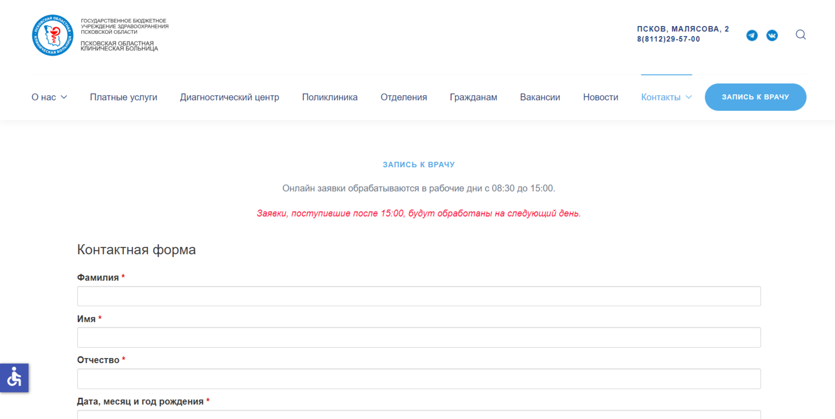The height and width of the screenshot is (419, 835).
Task: Open the accessibility wheelchair widget
Action: (14, 378)
